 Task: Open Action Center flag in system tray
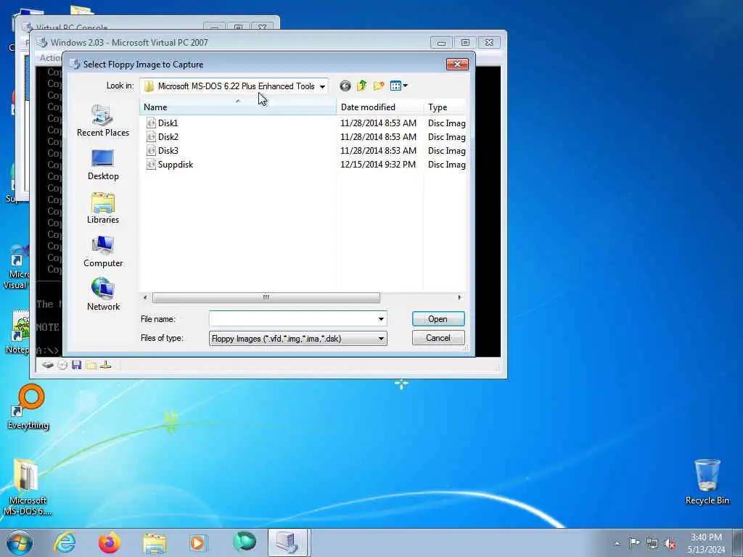[x=634, y=543]
